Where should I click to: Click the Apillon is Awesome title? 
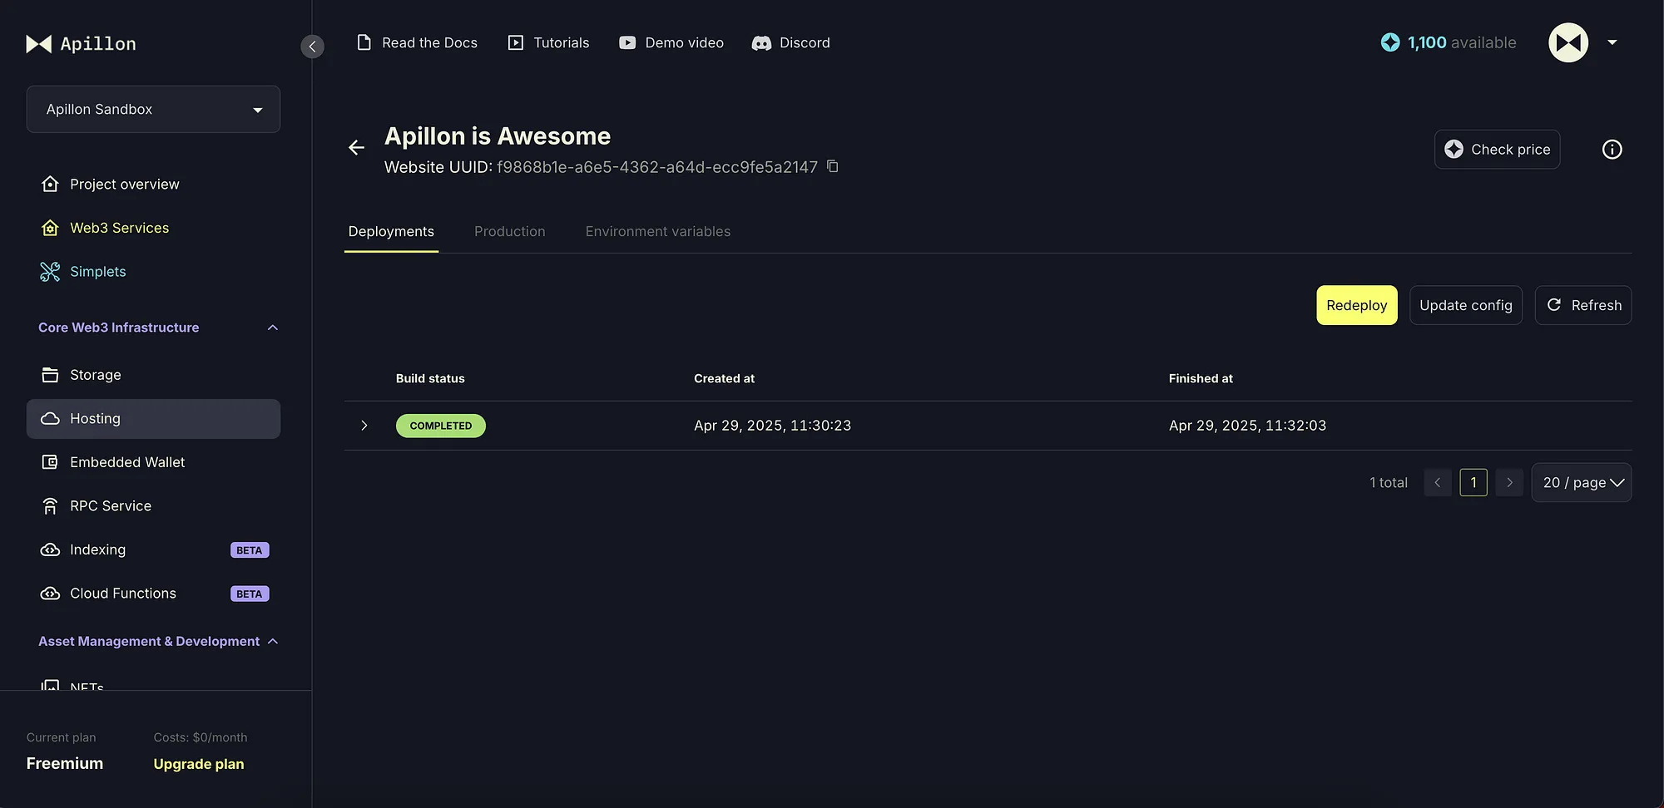pyautogui.click(x=498, y=135)
